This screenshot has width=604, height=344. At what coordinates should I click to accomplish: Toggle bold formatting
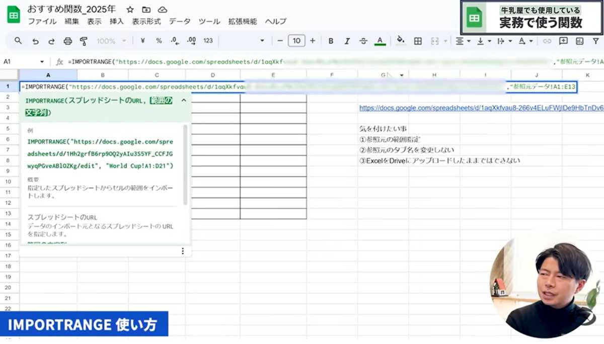[331, 41]
